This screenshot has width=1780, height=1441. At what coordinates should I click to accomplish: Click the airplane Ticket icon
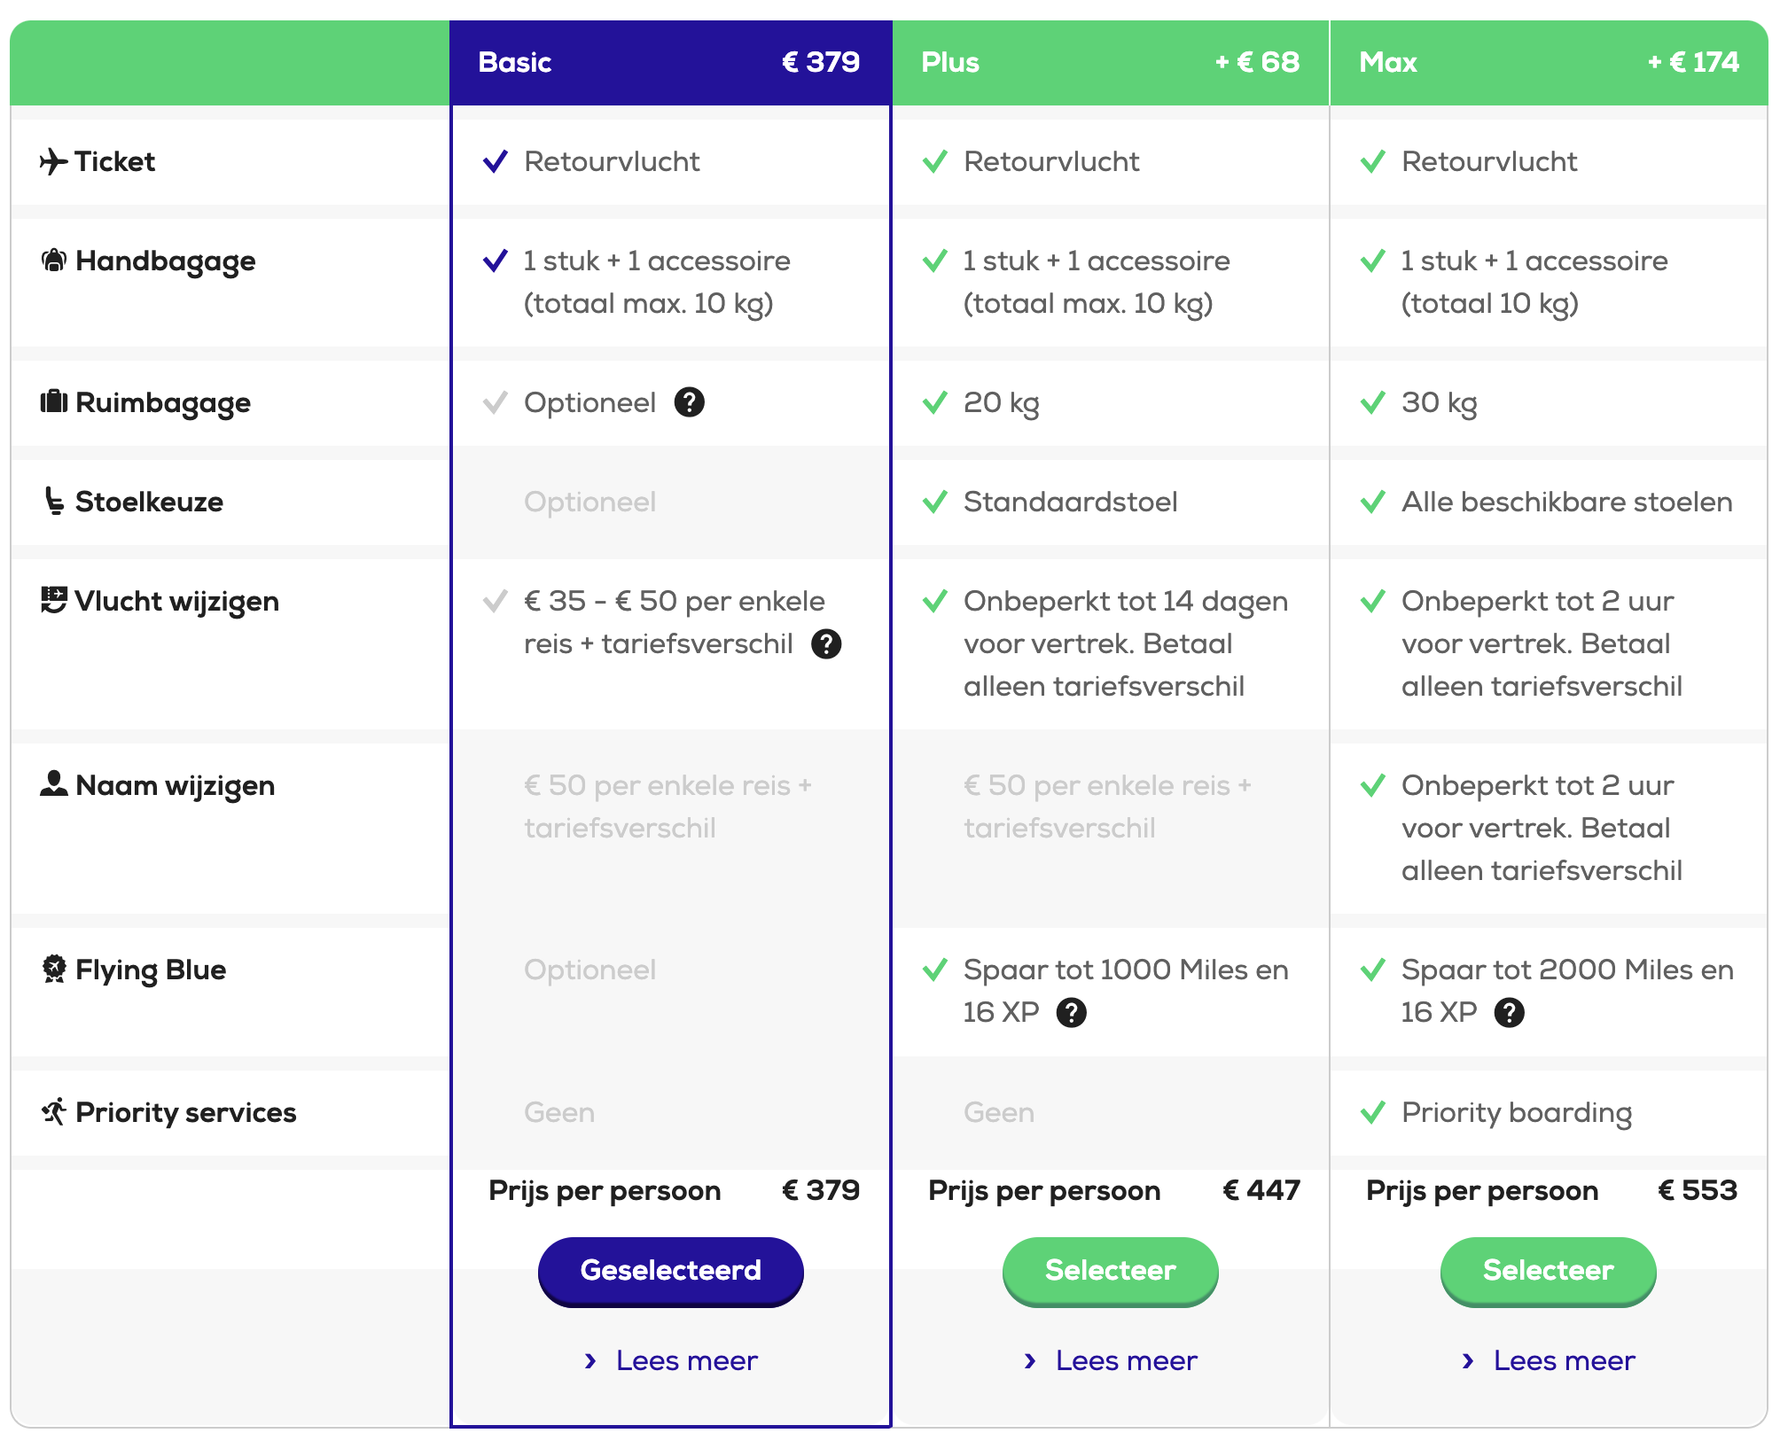coord(53,161)
